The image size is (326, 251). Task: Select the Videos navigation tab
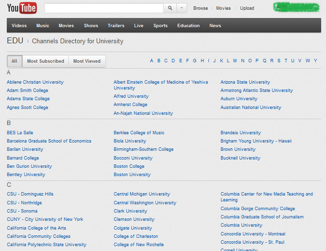pyautogui.click(x=19, y=26)
